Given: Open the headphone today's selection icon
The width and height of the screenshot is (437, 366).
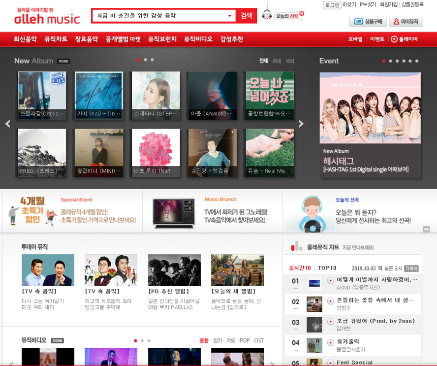Looking at the screenshot, I should tap(267, 15).
